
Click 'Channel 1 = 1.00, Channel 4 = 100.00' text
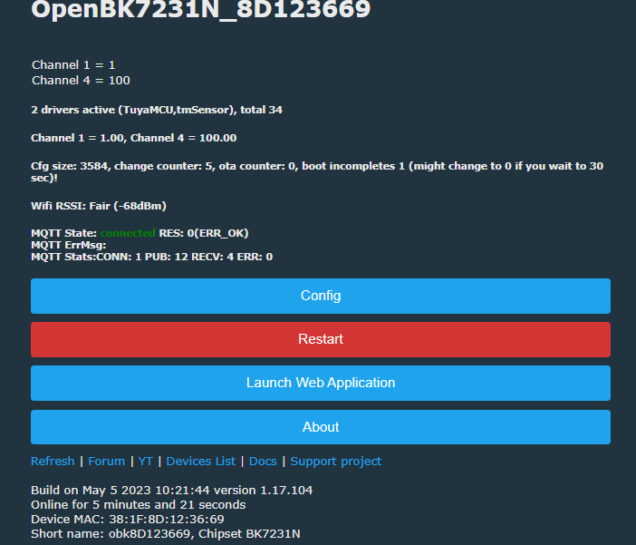click(x=134, y=138)
